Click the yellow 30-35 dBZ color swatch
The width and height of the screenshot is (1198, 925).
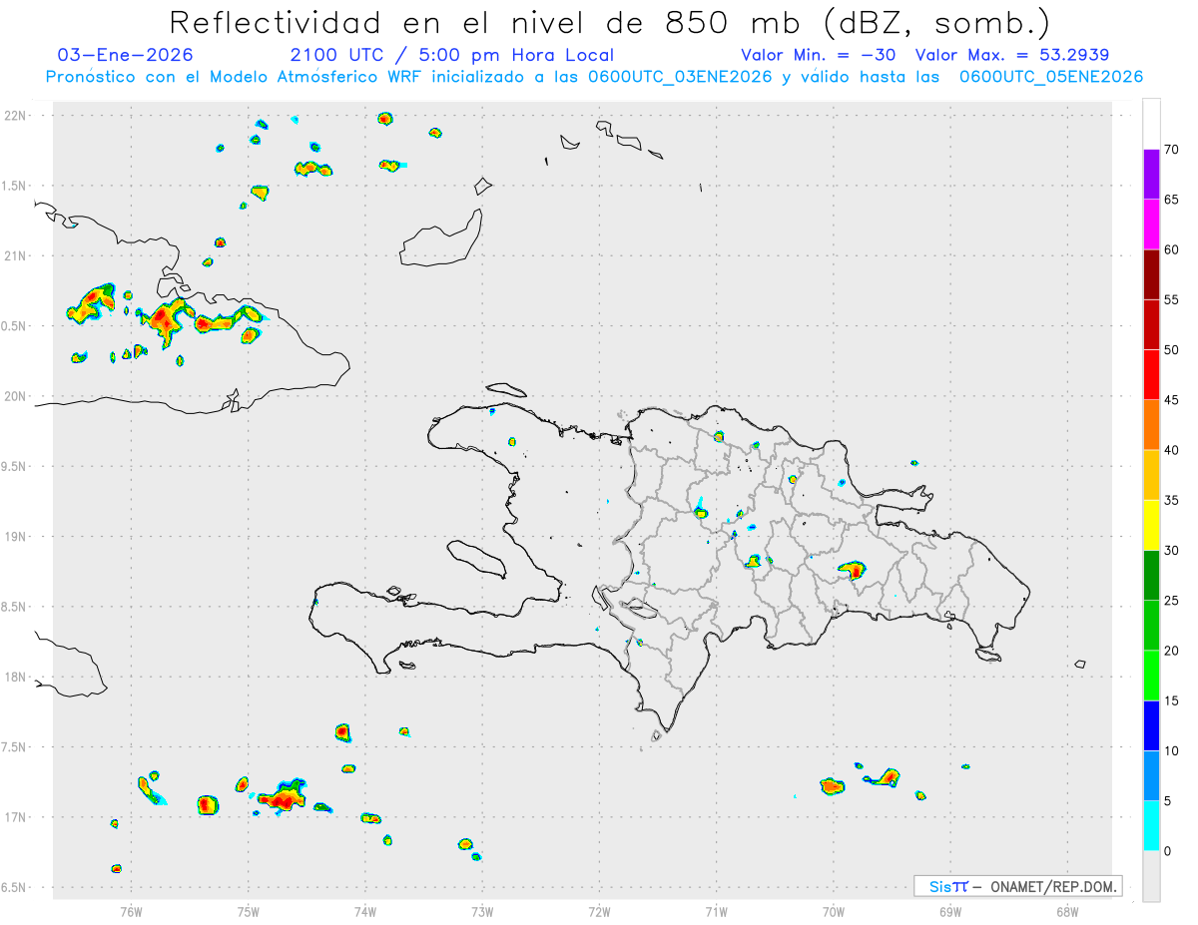pyautogui.click(x=1151, y=525)
